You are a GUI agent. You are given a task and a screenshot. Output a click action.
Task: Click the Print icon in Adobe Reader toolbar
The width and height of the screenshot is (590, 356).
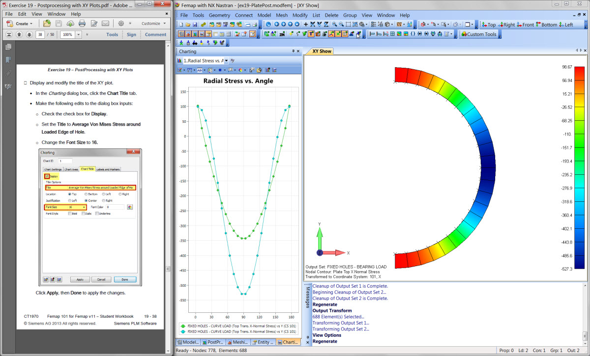81,23
